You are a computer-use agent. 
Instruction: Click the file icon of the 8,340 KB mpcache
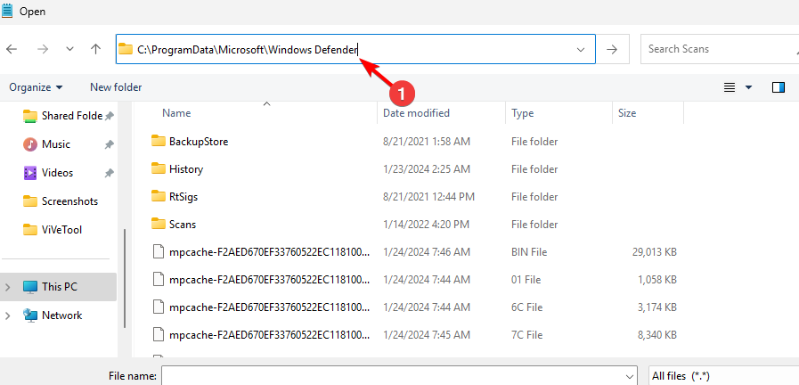tap(159, 334)
